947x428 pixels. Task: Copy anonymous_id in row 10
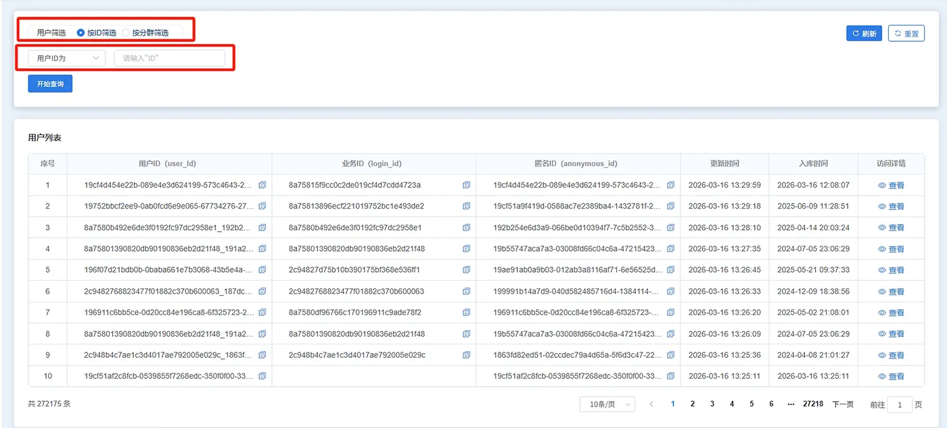pos(670,376)
